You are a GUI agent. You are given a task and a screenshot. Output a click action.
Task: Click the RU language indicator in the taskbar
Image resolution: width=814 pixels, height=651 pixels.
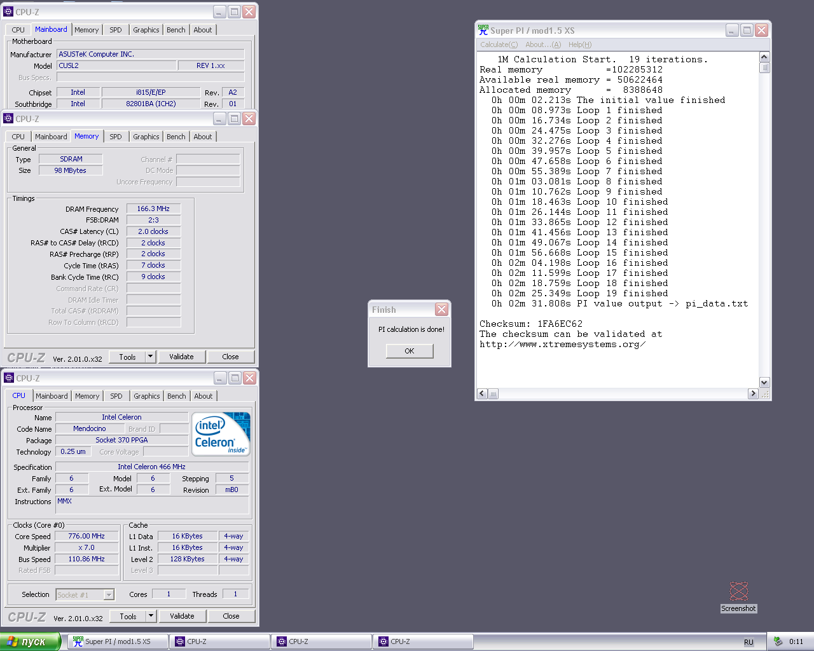pos(748,642)
